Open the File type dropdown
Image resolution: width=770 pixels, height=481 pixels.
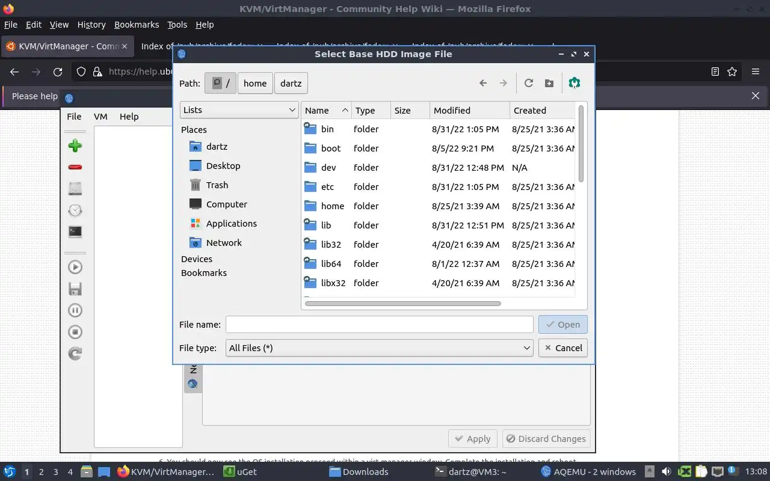pos(379,348)
